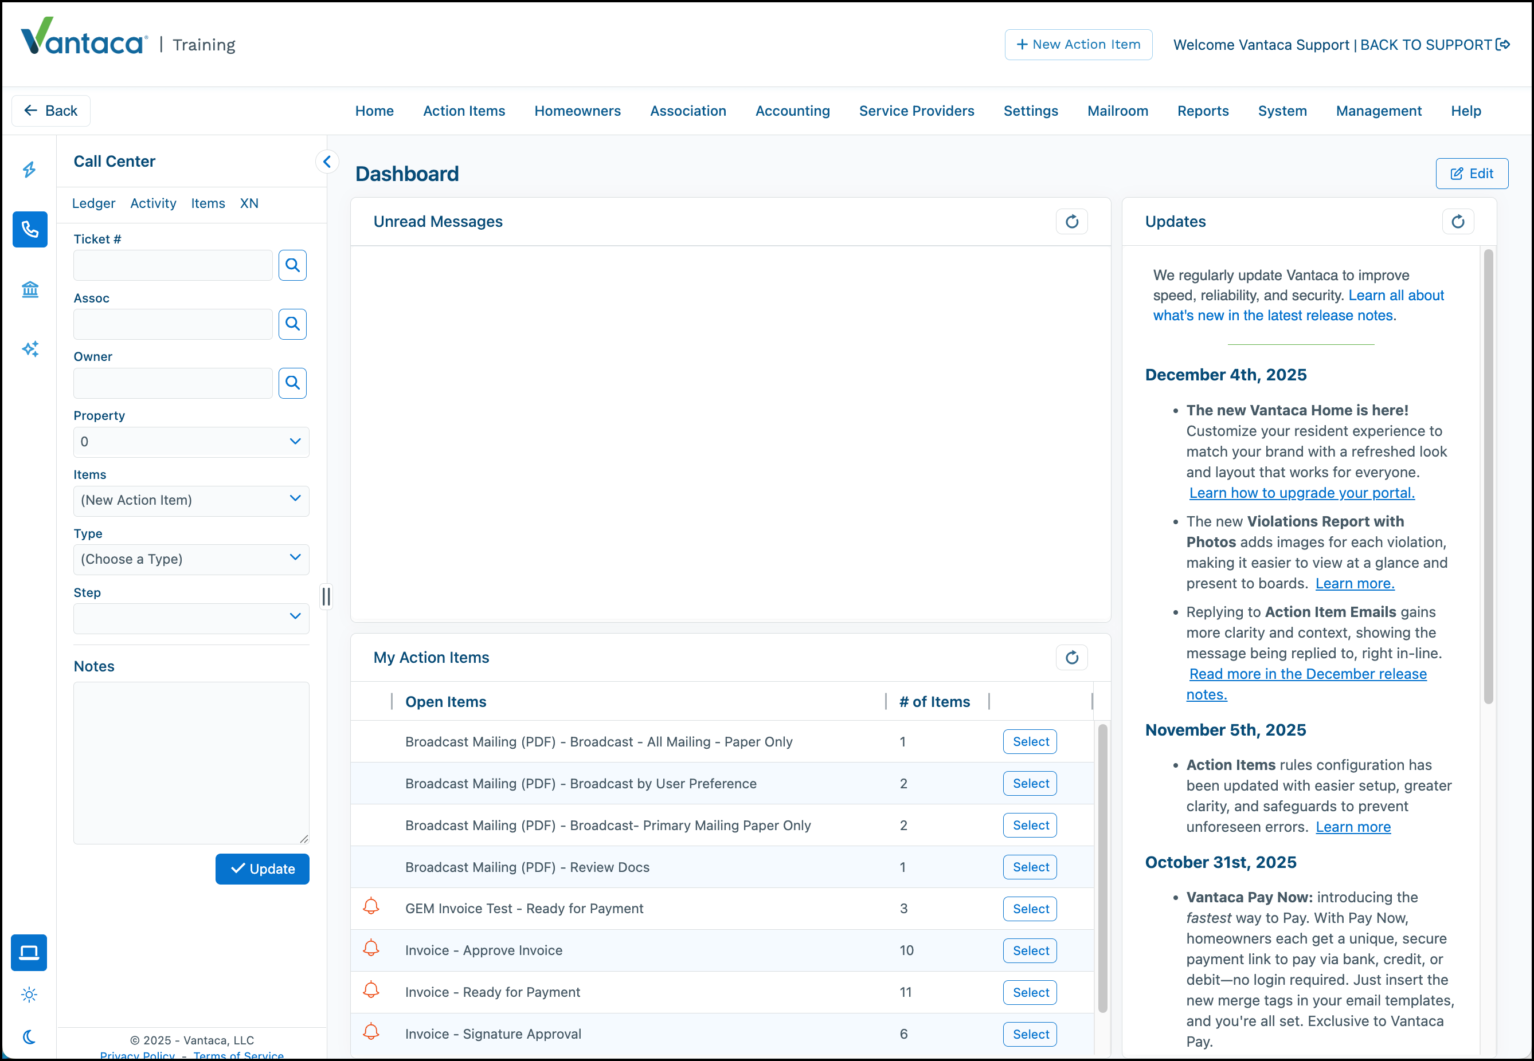Open the Type dropdown (Choose a Type)

(191, 560)
